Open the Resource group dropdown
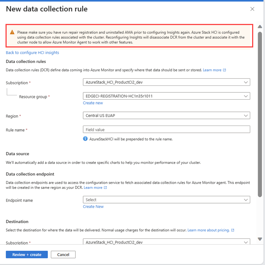Image resolution: width=265 pixels, height=265 pixels. (166, 96)
